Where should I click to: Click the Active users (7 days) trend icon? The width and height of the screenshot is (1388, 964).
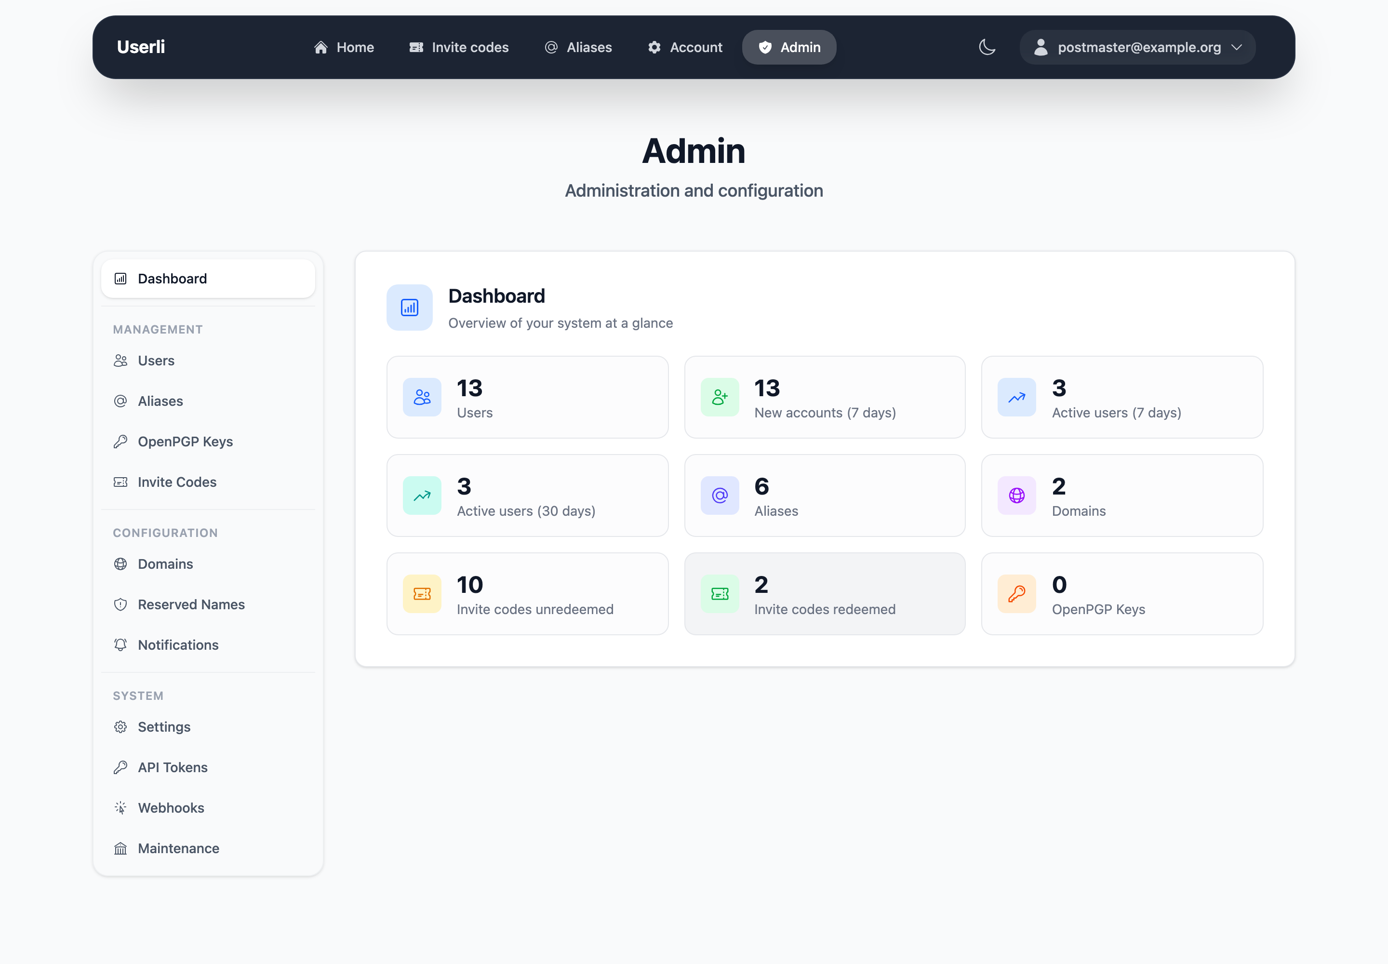(x=1017, y=398)
